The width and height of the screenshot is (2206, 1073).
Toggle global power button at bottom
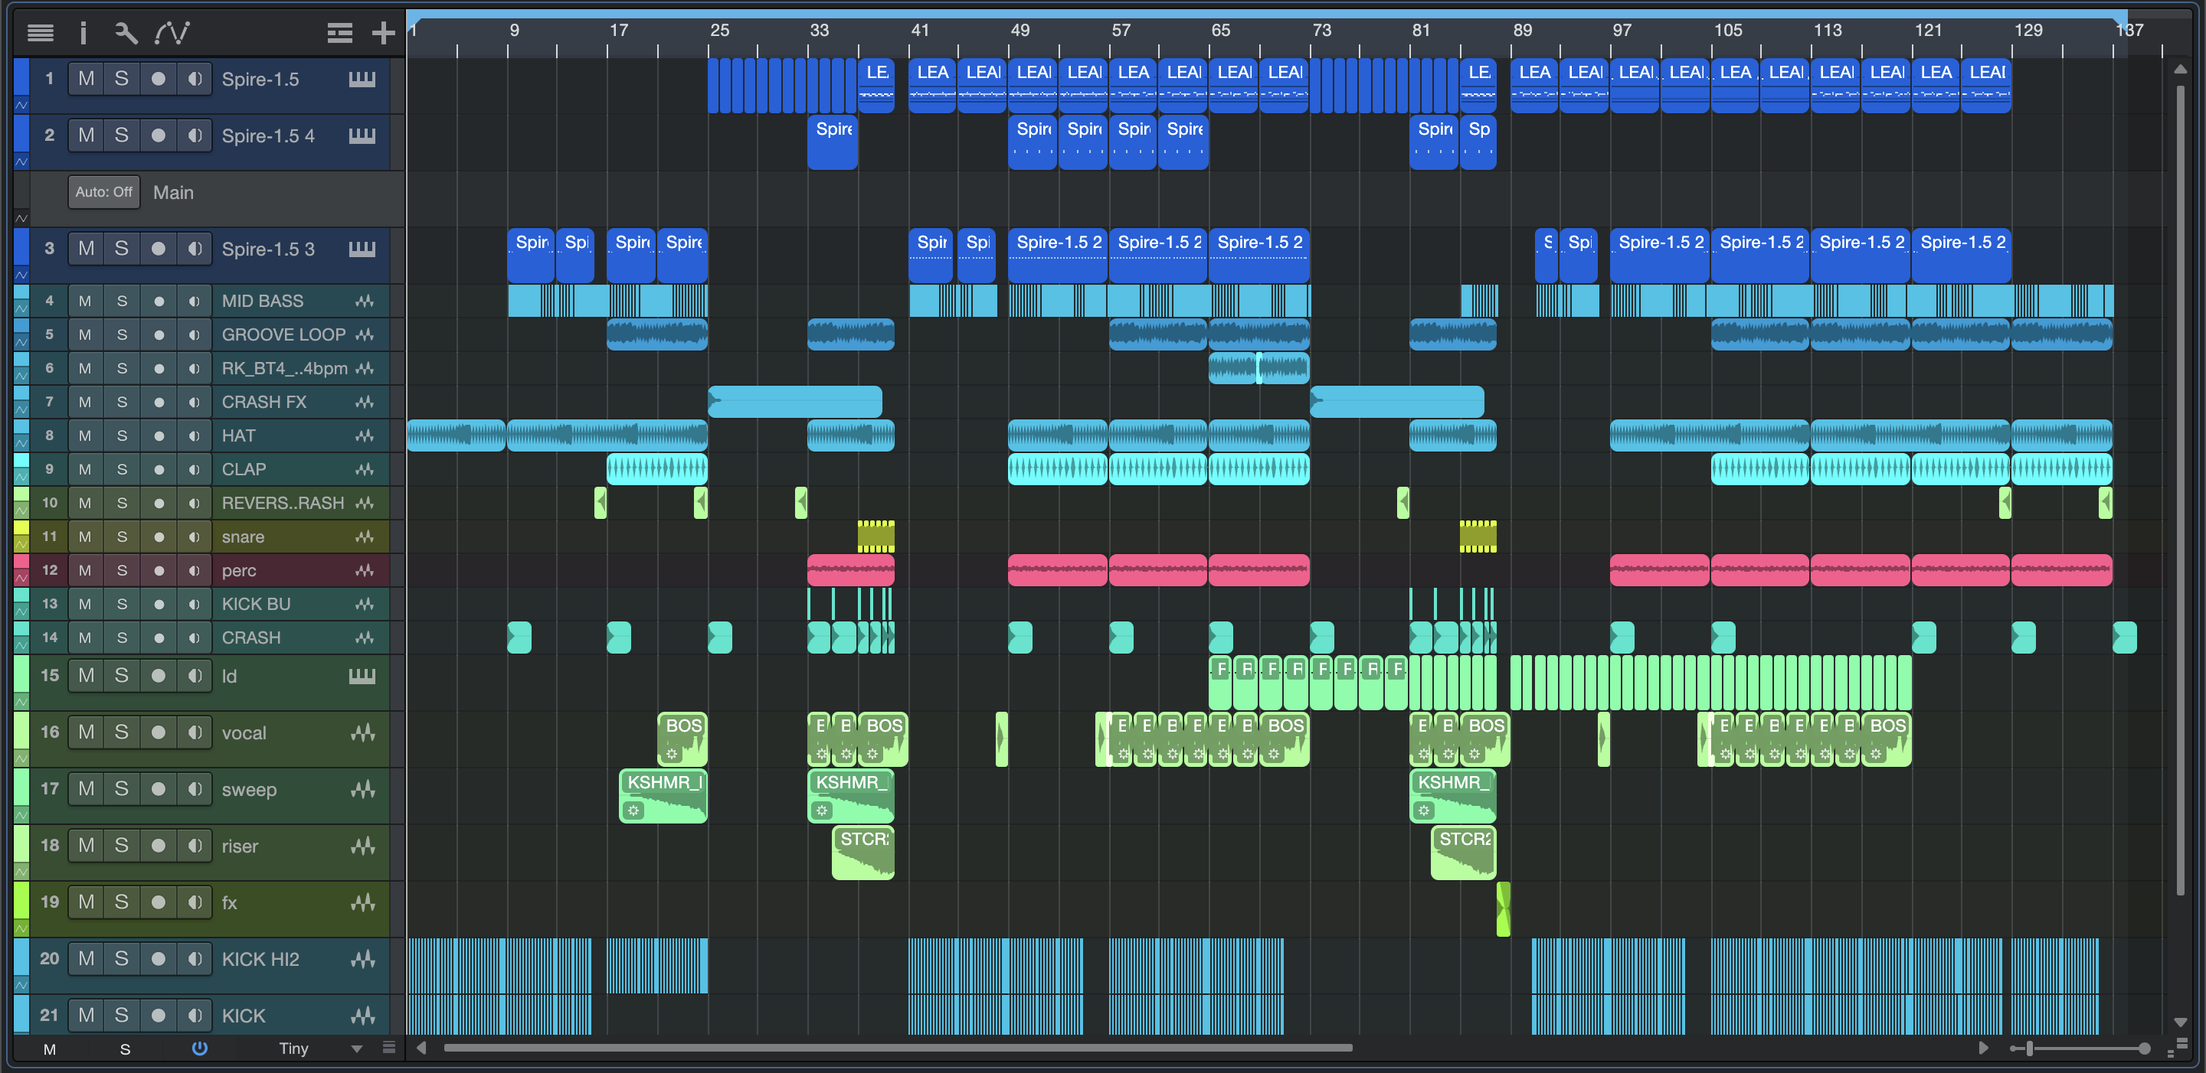pyautogui.click(x=199, y=1049)
